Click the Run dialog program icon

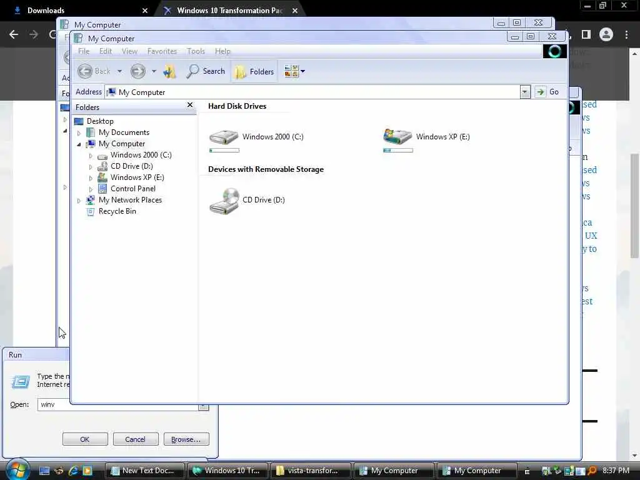pyautogui.click(x=21, y=382)
